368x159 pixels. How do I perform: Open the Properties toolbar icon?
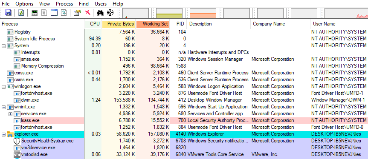77,13
